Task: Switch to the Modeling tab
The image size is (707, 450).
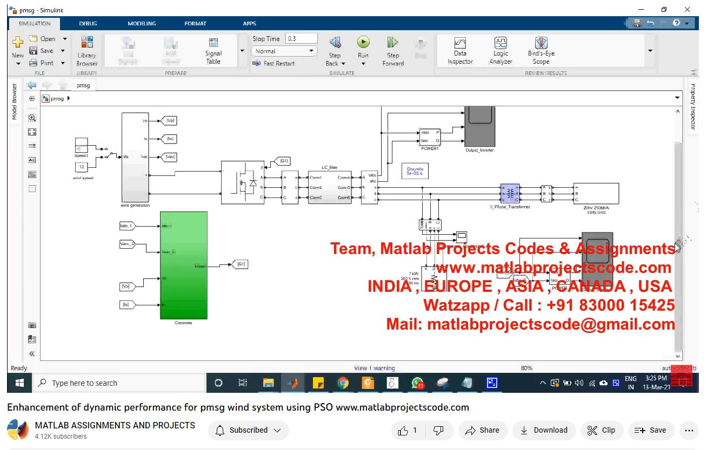Action: pos(142,24)
